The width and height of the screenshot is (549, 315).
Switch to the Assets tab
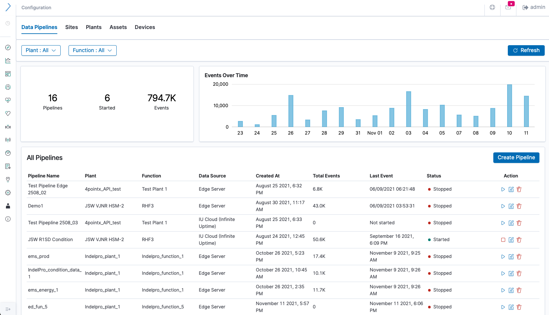pos(118,27)
